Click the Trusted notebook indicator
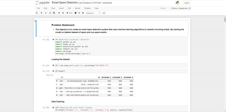The height and width of the screenshot is (112, 226). coord(162,8)
